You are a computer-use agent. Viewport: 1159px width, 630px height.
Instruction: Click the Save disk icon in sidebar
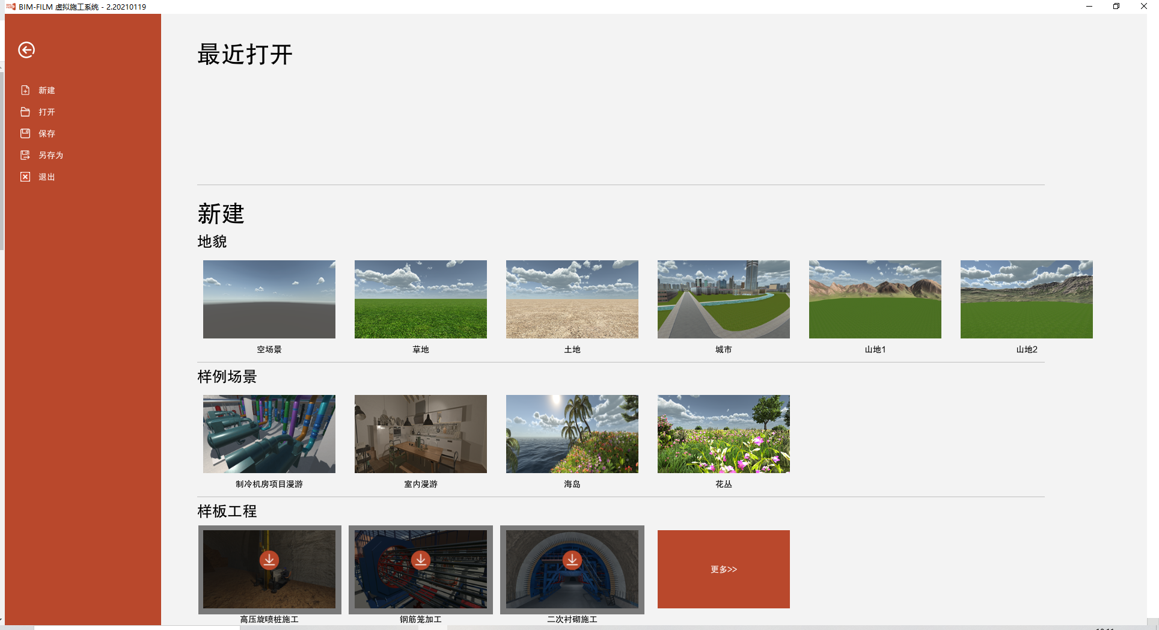(25, 133)
